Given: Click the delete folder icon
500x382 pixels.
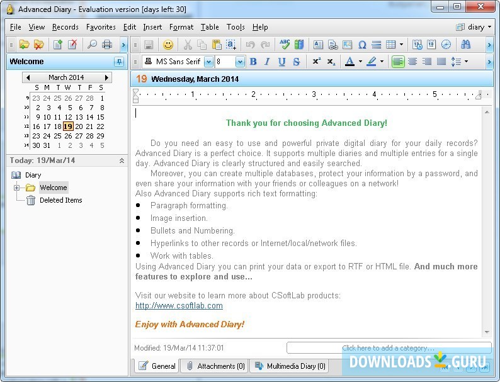Looking at the screenshot, I should coord(39,45).
